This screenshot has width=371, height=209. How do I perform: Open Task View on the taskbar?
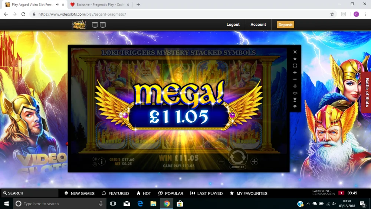(x=113, y=203)
